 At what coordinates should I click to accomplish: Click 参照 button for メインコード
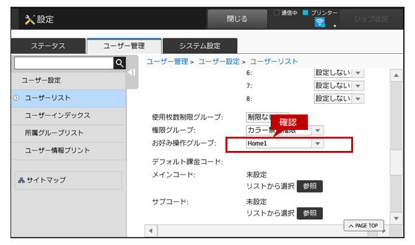[x=310, y=186]
